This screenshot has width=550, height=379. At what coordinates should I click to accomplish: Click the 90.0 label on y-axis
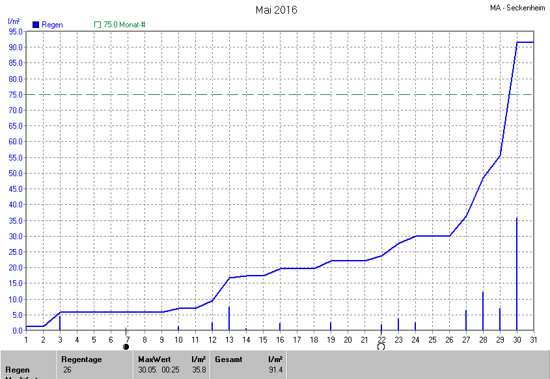click(15, 47)
